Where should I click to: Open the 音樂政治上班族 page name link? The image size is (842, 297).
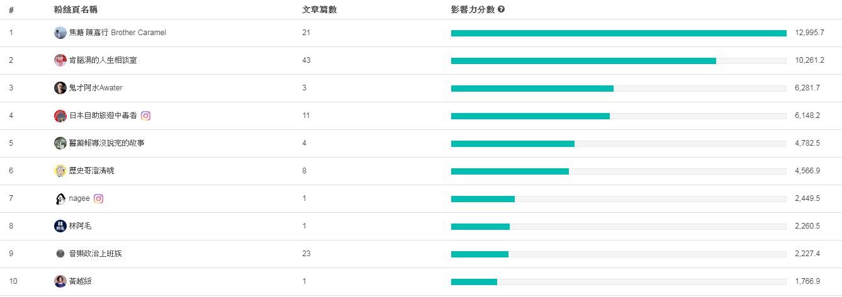[96, 254]
